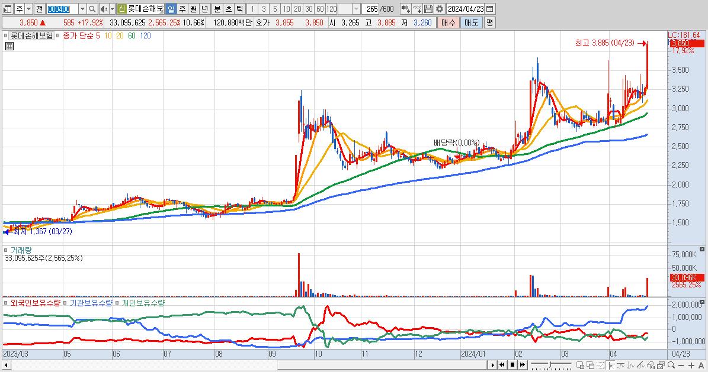Screen dimensions: 708x372
Task: Click the rewind button in replay controls
Action: point(502,365)
